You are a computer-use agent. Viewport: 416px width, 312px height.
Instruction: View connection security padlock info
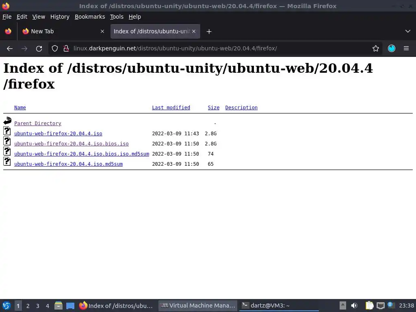66,49
